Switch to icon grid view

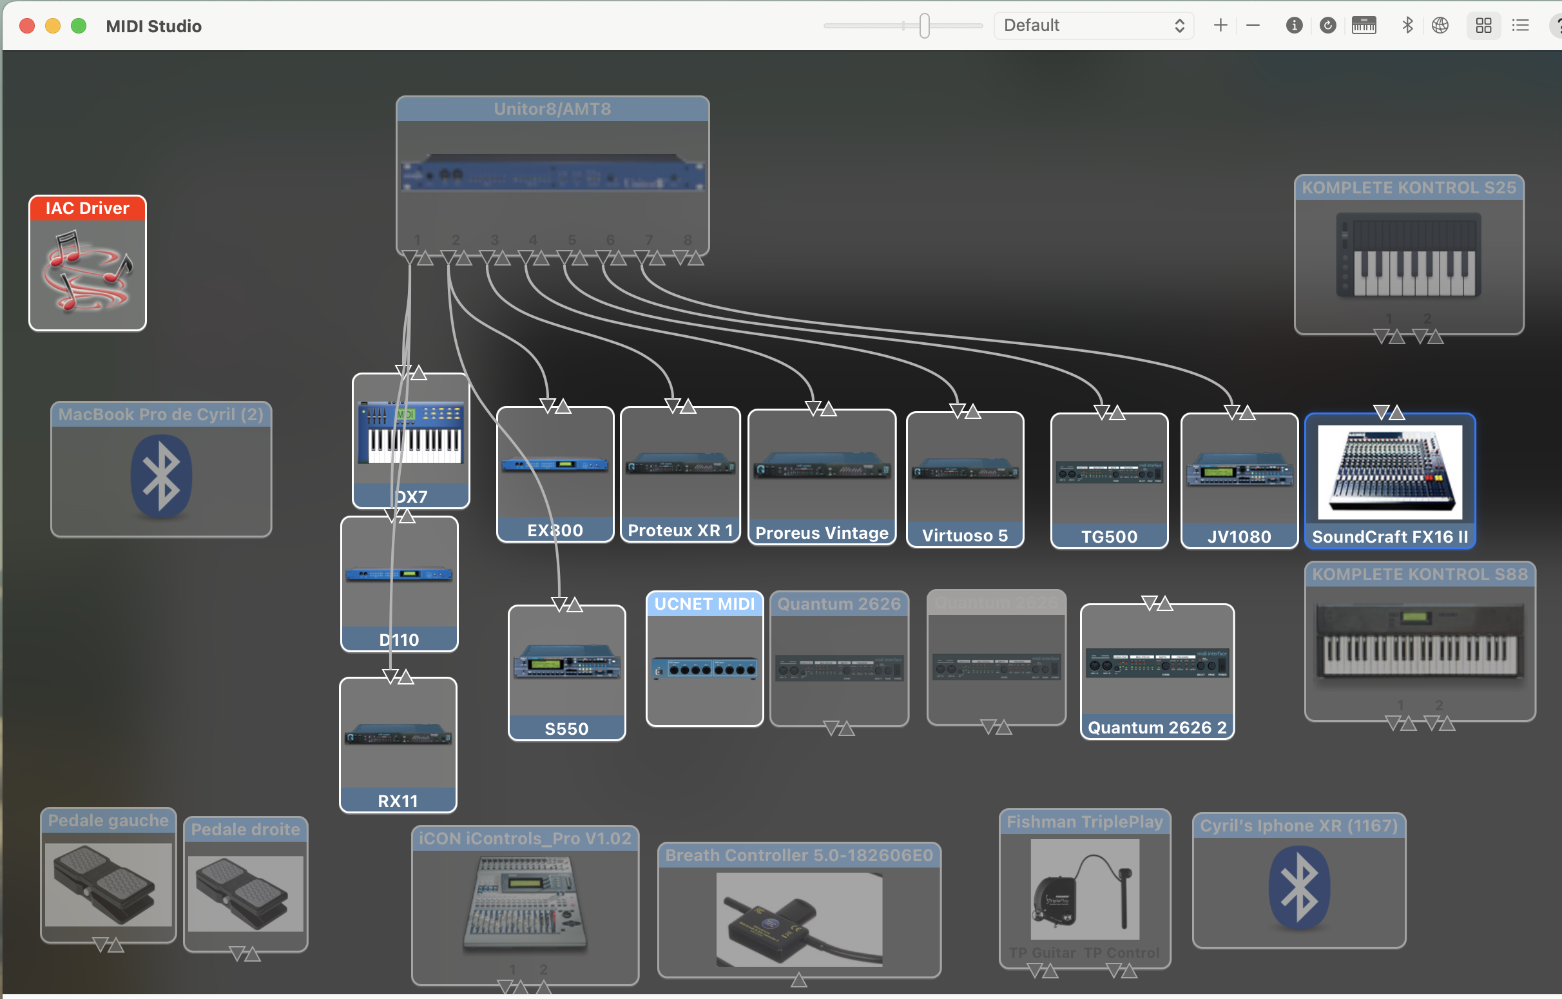[1483, 25]
